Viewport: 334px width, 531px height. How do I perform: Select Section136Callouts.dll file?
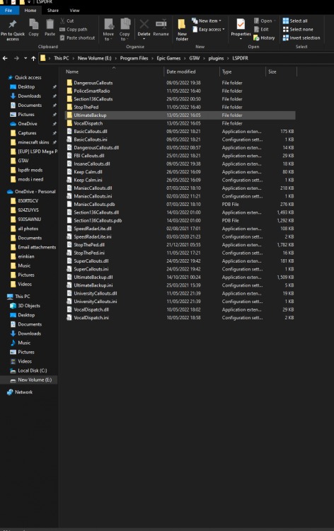click(96, 212)
